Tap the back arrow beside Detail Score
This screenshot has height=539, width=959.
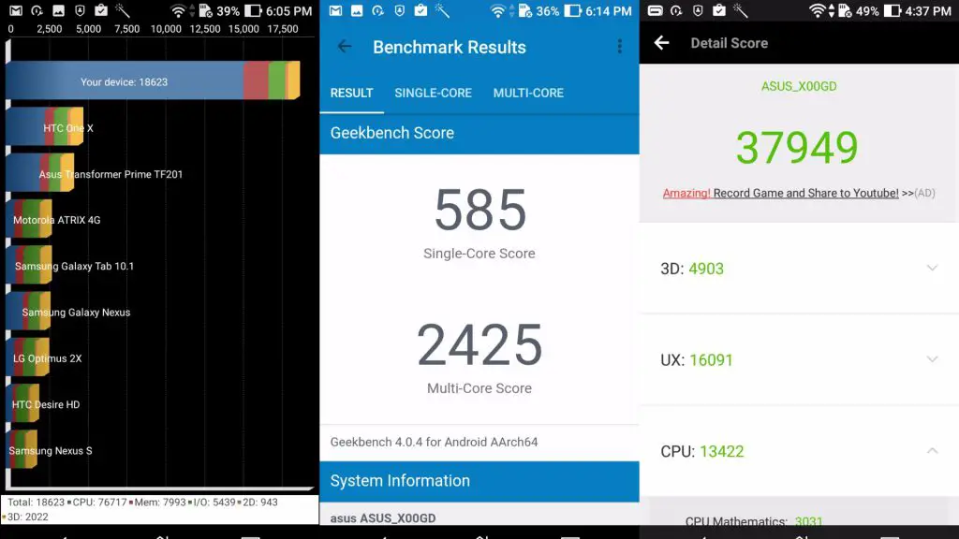point(661,43)
